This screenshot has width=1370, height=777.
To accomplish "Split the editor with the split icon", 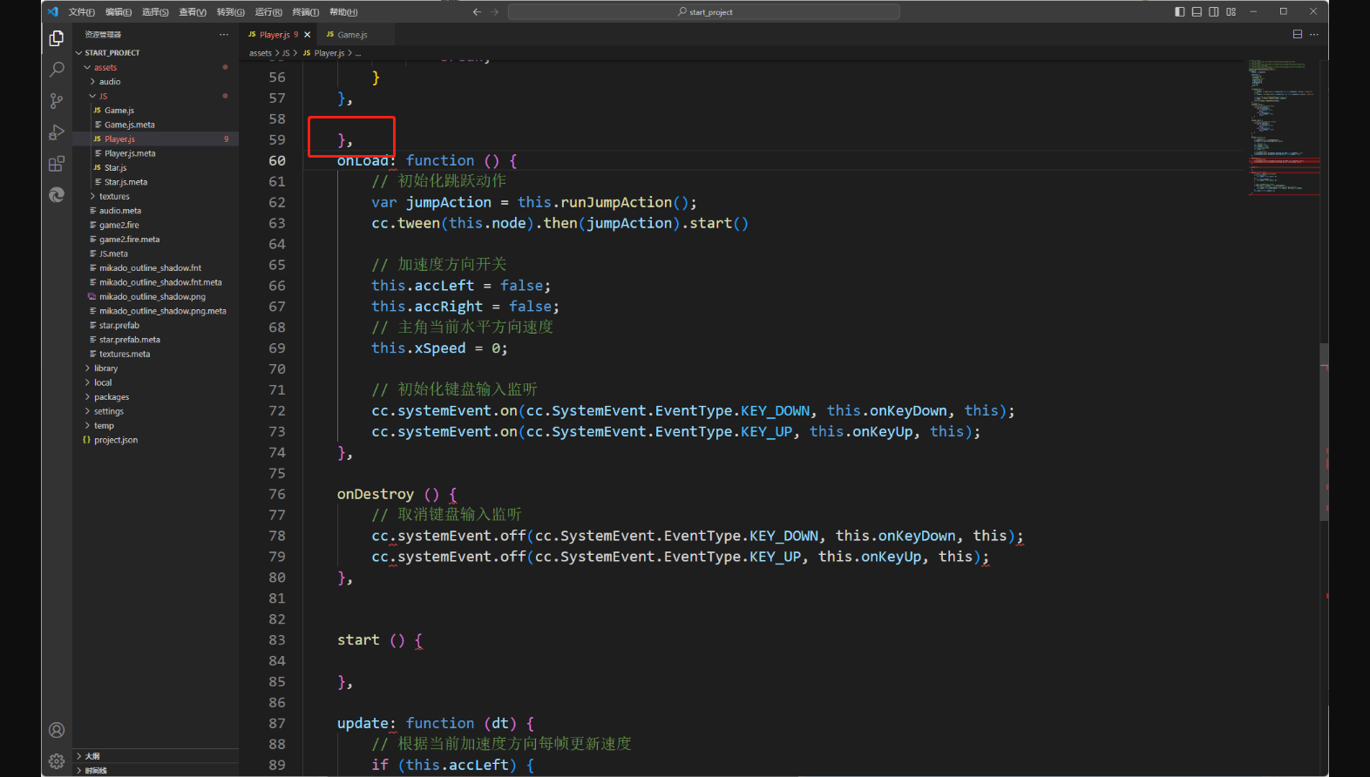I will coord(1297,35).
